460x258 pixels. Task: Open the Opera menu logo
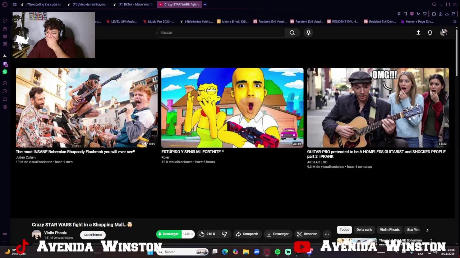point(5,5)
